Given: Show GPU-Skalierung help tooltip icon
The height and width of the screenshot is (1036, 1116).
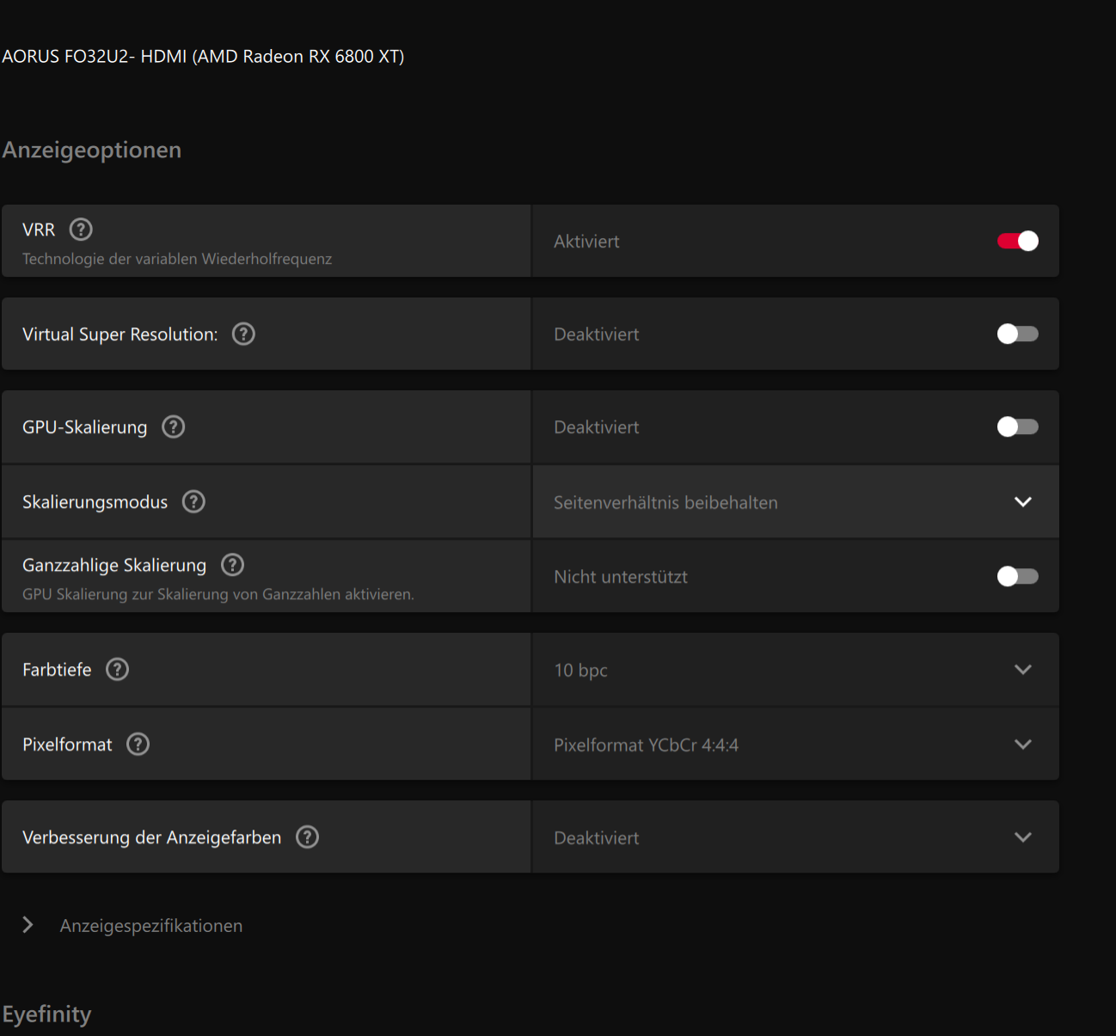Looking at the screenshot, I should click(x=174, y=426).
